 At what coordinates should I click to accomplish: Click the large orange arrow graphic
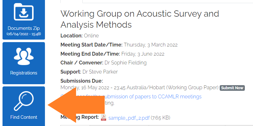[76, 105]
